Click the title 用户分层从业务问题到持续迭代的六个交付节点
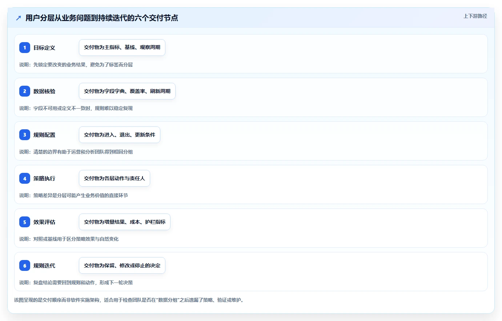 [102, 18]
